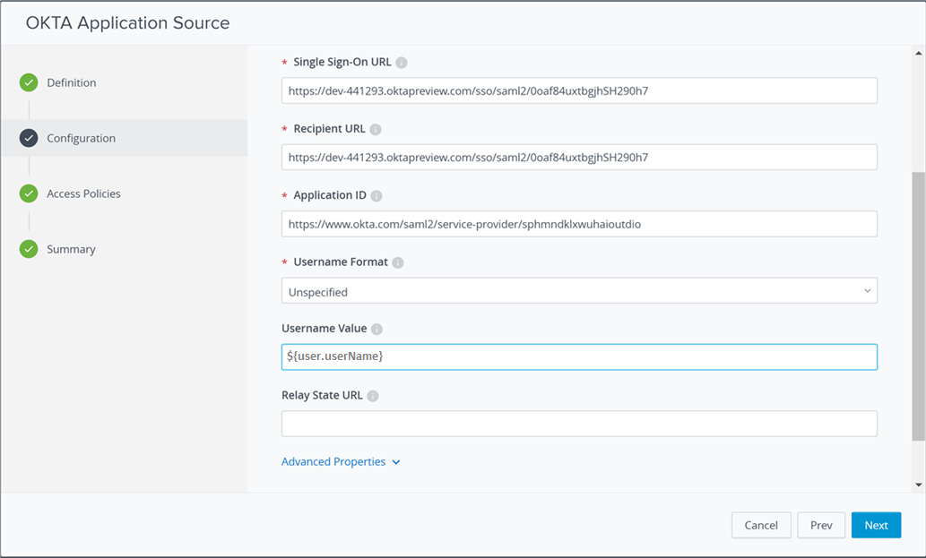
Task: Click the Username Format info icon
Action: pyautogui.click(x=398, y=263)
